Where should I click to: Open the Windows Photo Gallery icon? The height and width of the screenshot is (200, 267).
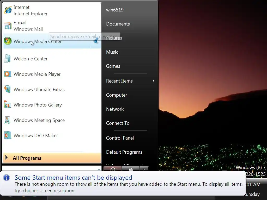pos(8,105)
